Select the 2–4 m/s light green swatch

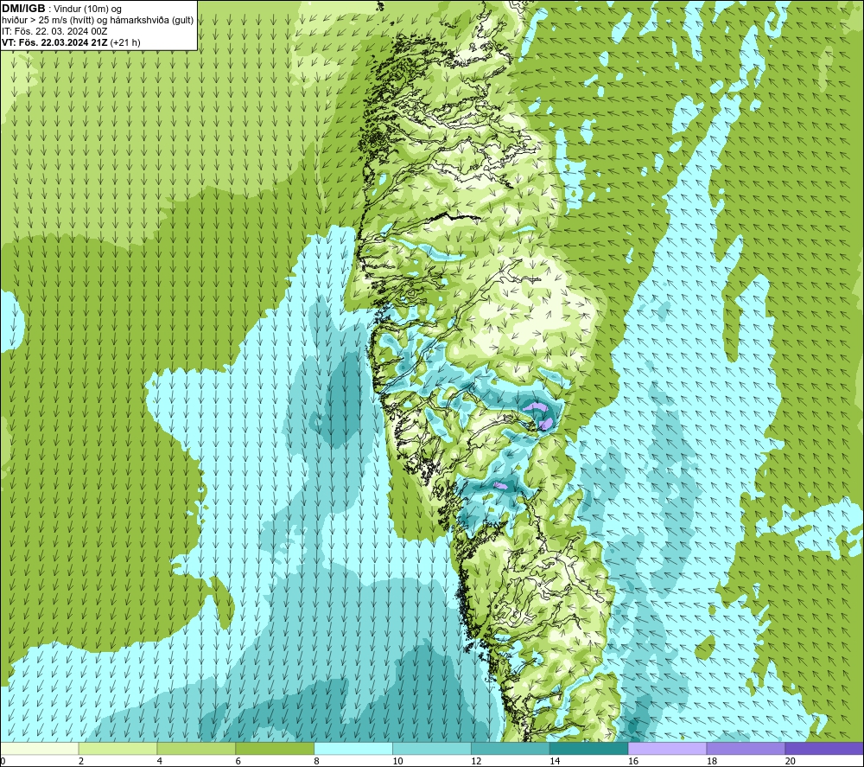point(118,748)
